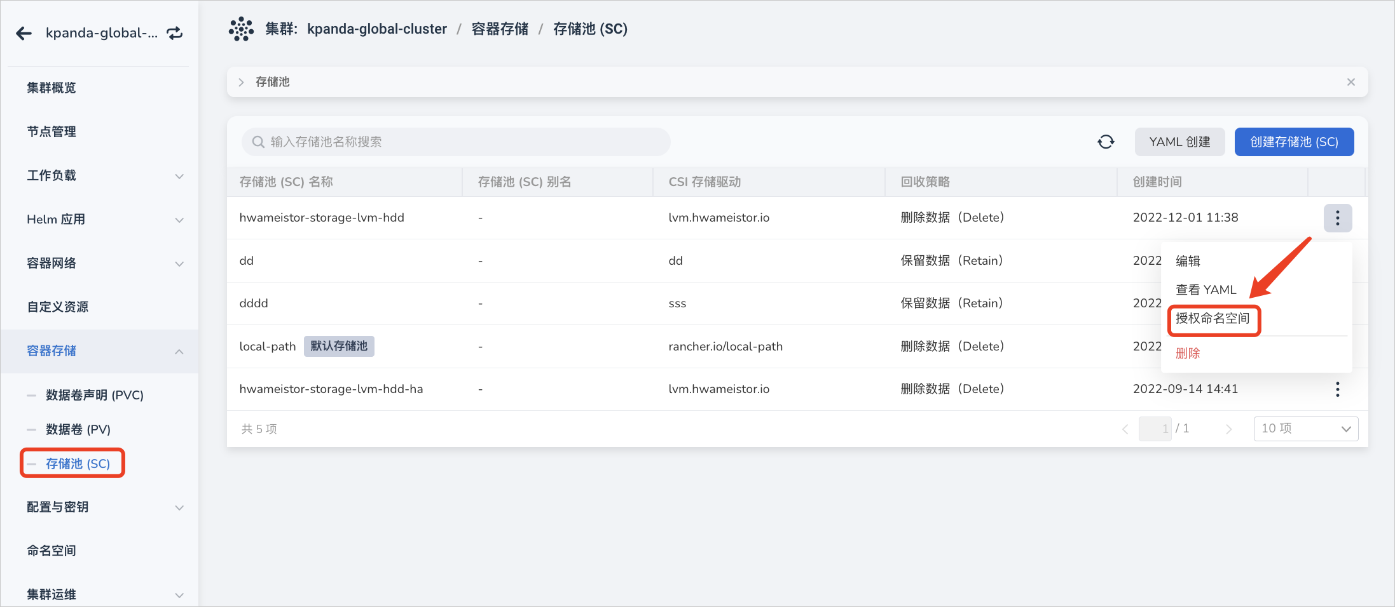
Task: Go to previous page arrow
Action: (1125, 429)
